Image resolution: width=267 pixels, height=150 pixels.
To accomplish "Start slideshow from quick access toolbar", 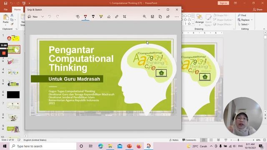I will (24, 3).
